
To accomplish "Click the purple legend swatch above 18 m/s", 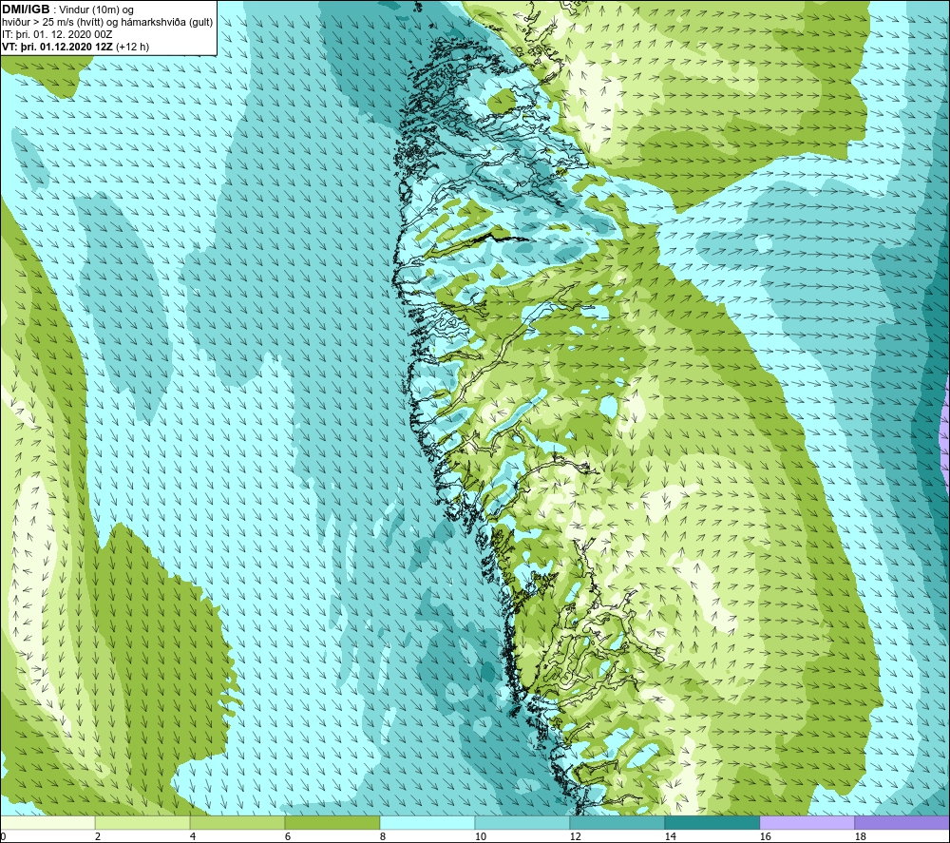I will tap(902, 822).
